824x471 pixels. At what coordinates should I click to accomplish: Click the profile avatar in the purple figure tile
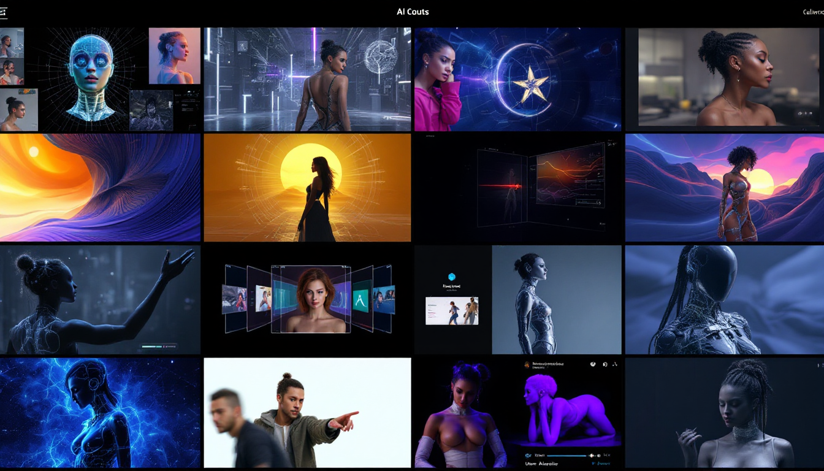527,364
